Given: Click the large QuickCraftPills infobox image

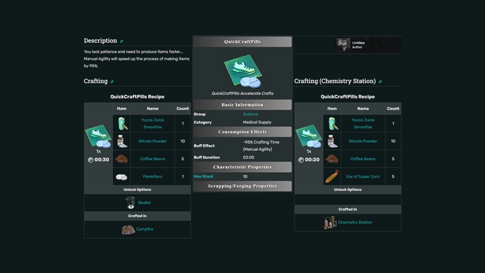Looking at the screenshot, I should tap(242, 70).
